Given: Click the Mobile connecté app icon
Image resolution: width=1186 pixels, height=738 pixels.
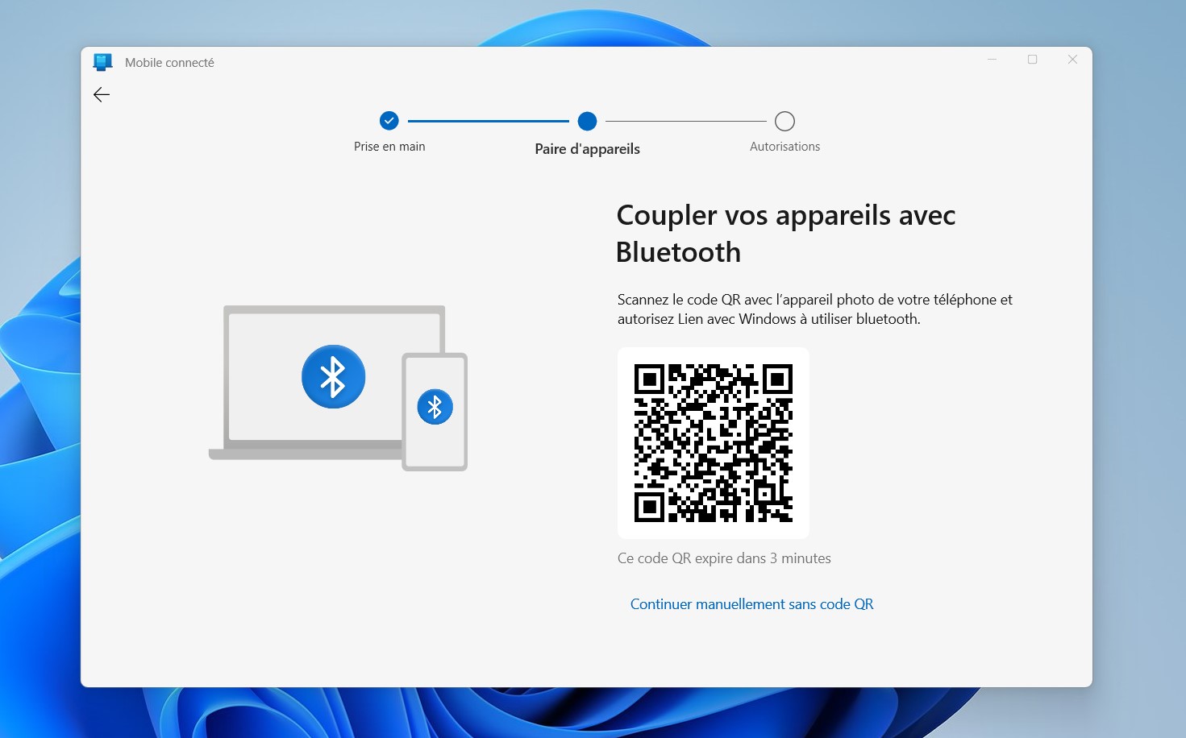Looking at the screenshot, I should tap(102, 62).
